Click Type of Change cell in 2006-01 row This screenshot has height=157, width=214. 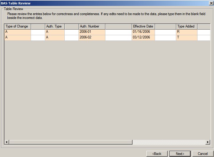[x=18, y=32]
